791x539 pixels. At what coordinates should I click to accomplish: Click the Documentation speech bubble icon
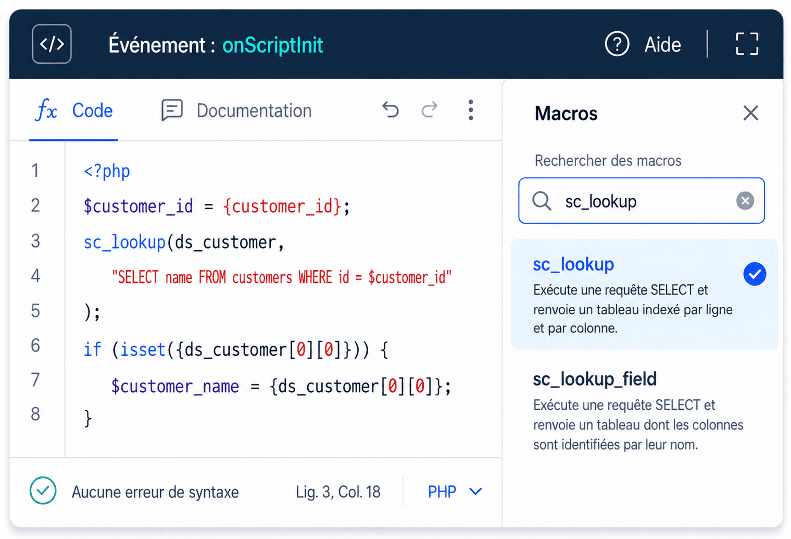point(172,110)
